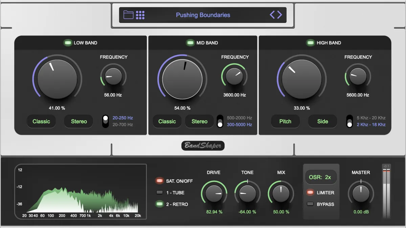
Task: Click the Low Band main amount knob
Action: (x=57, y=79)
